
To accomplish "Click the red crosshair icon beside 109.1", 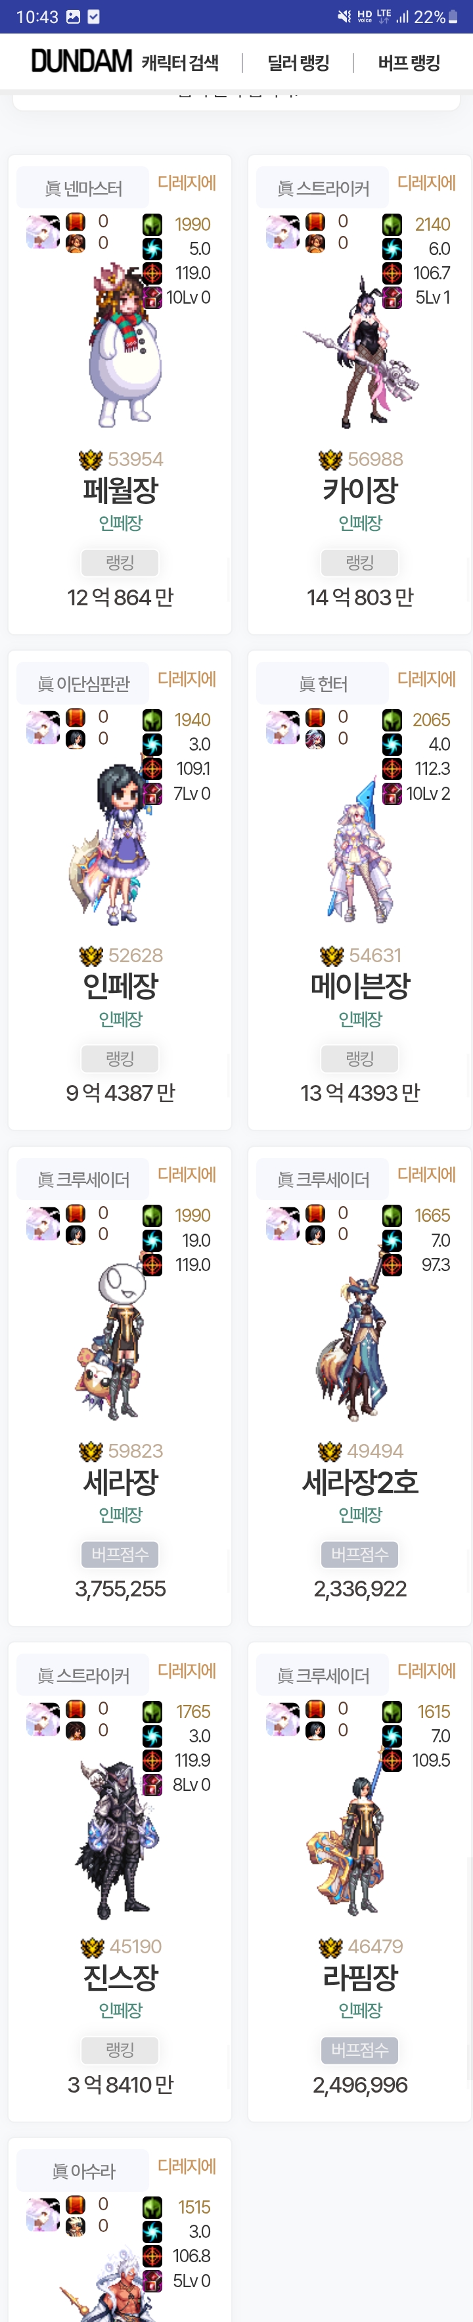I will (x=152, y=769).
